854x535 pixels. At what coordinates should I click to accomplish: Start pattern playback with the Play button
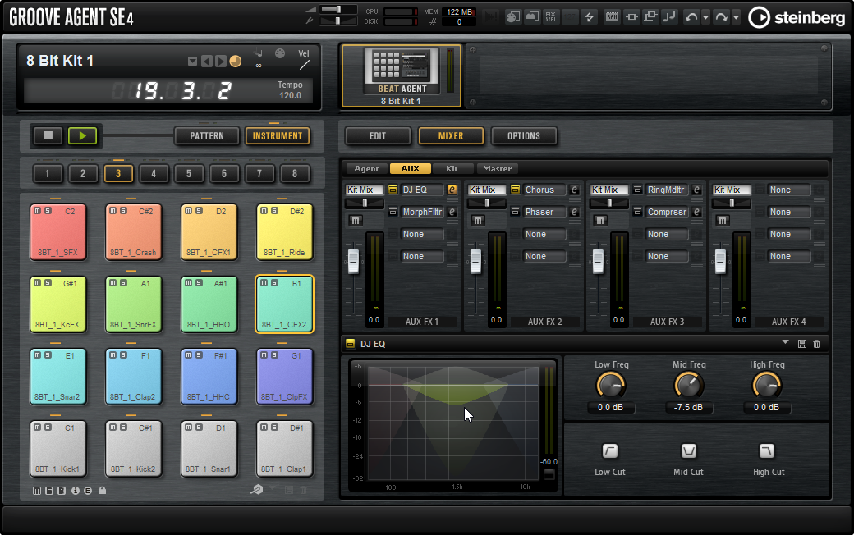click(x=82, y=135)
